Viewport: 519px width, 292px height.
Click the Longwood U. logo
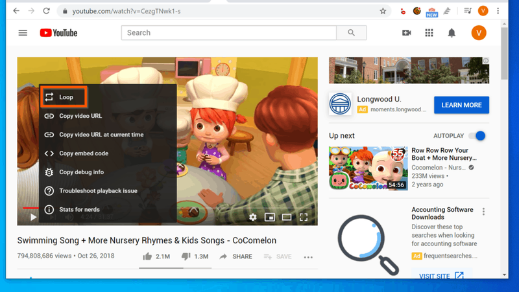tap(340, 104)
